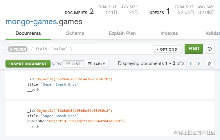Open the Indexes tab
220x140 pixels.
169,33
